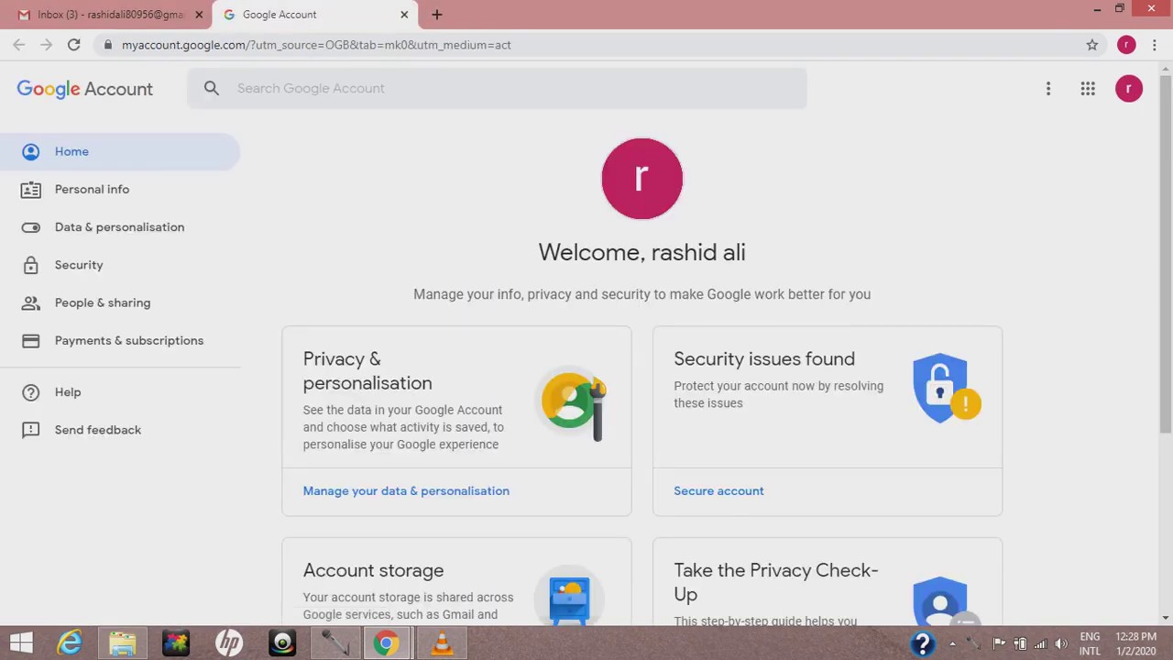
Task: Open the account avatar menu in the page header
Action: tap(1129, 88)
